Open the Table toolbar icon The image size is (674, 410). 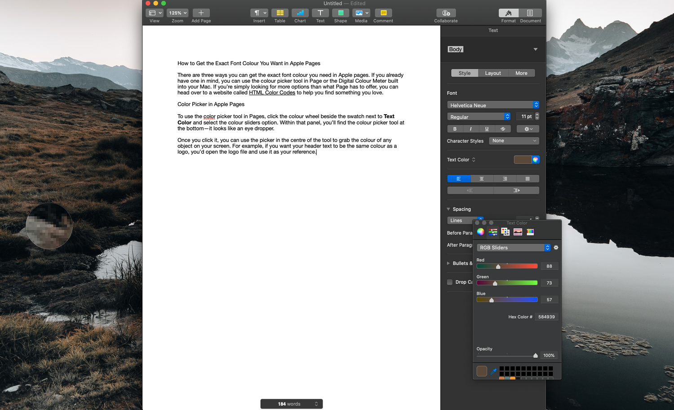[x=279, y=13]
